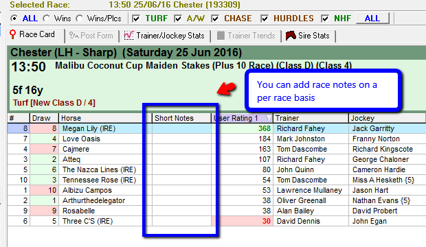Click trainer Oliver Greenall
This screenshot has width=426, height=247.
(302, 200)
